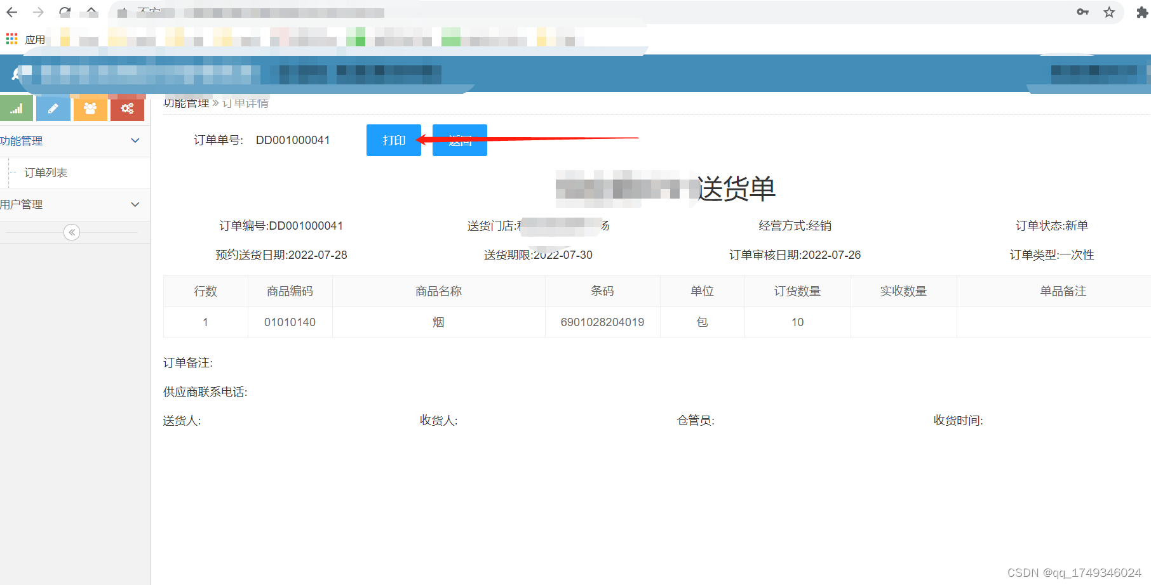Viewport: 1151px width, 585px height.
Task: Expand the 用户管理 chevron
Action: (135, 204)
